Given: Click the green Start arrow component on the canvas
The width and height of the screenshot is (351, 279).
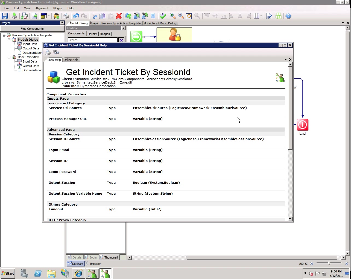Looking at the screenshot, I should pos(136,36).
